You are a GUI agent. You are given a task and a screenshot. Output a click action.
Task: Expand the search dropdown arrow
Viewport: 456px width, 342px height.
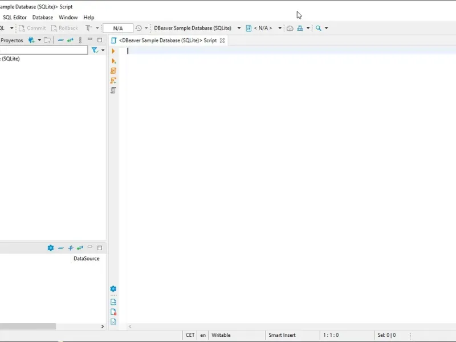click(x=326, y=28)
